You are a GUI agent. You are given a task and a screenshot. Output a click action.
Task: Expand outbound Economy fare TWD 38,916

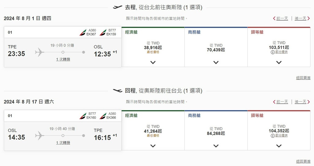(153, 62)
